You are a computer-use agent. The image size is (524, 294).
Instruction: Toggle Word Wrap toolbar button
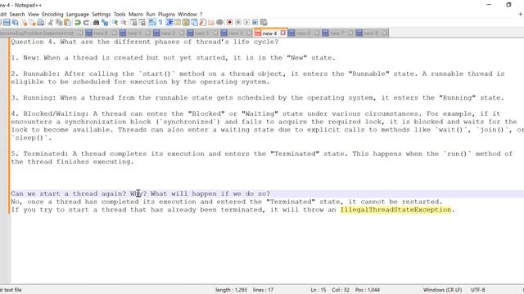click(152, 22)
